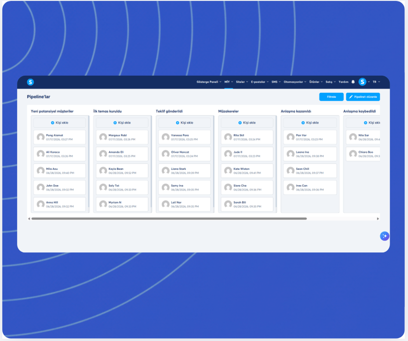The width and height of the screenshot is (408, 341).
Task: Click the horizontal pipeline scrollbar thumb
Action: click(169, 219)
